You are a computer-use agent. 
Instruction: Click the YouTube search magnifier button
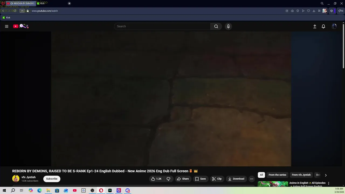point(216,26)
